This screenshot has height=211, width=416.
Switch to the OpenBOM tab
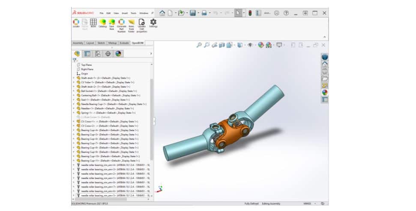pos(138,43)
